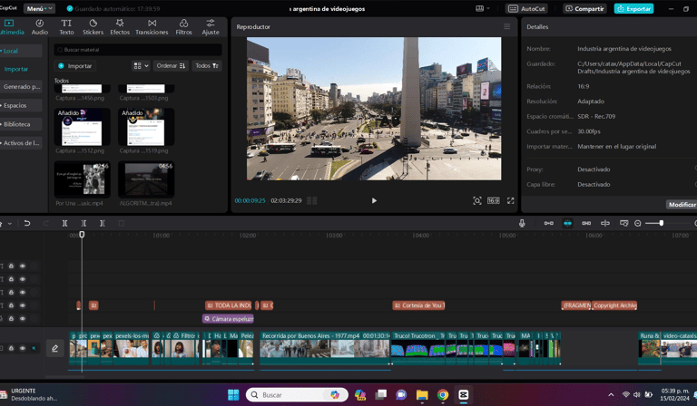Mute the main video track audio
Screen dimensions: 697x406
34,348
